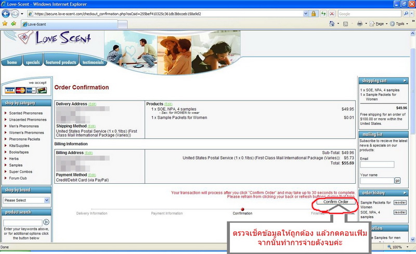Open Kits/Supplies category

tap(19, 146)
